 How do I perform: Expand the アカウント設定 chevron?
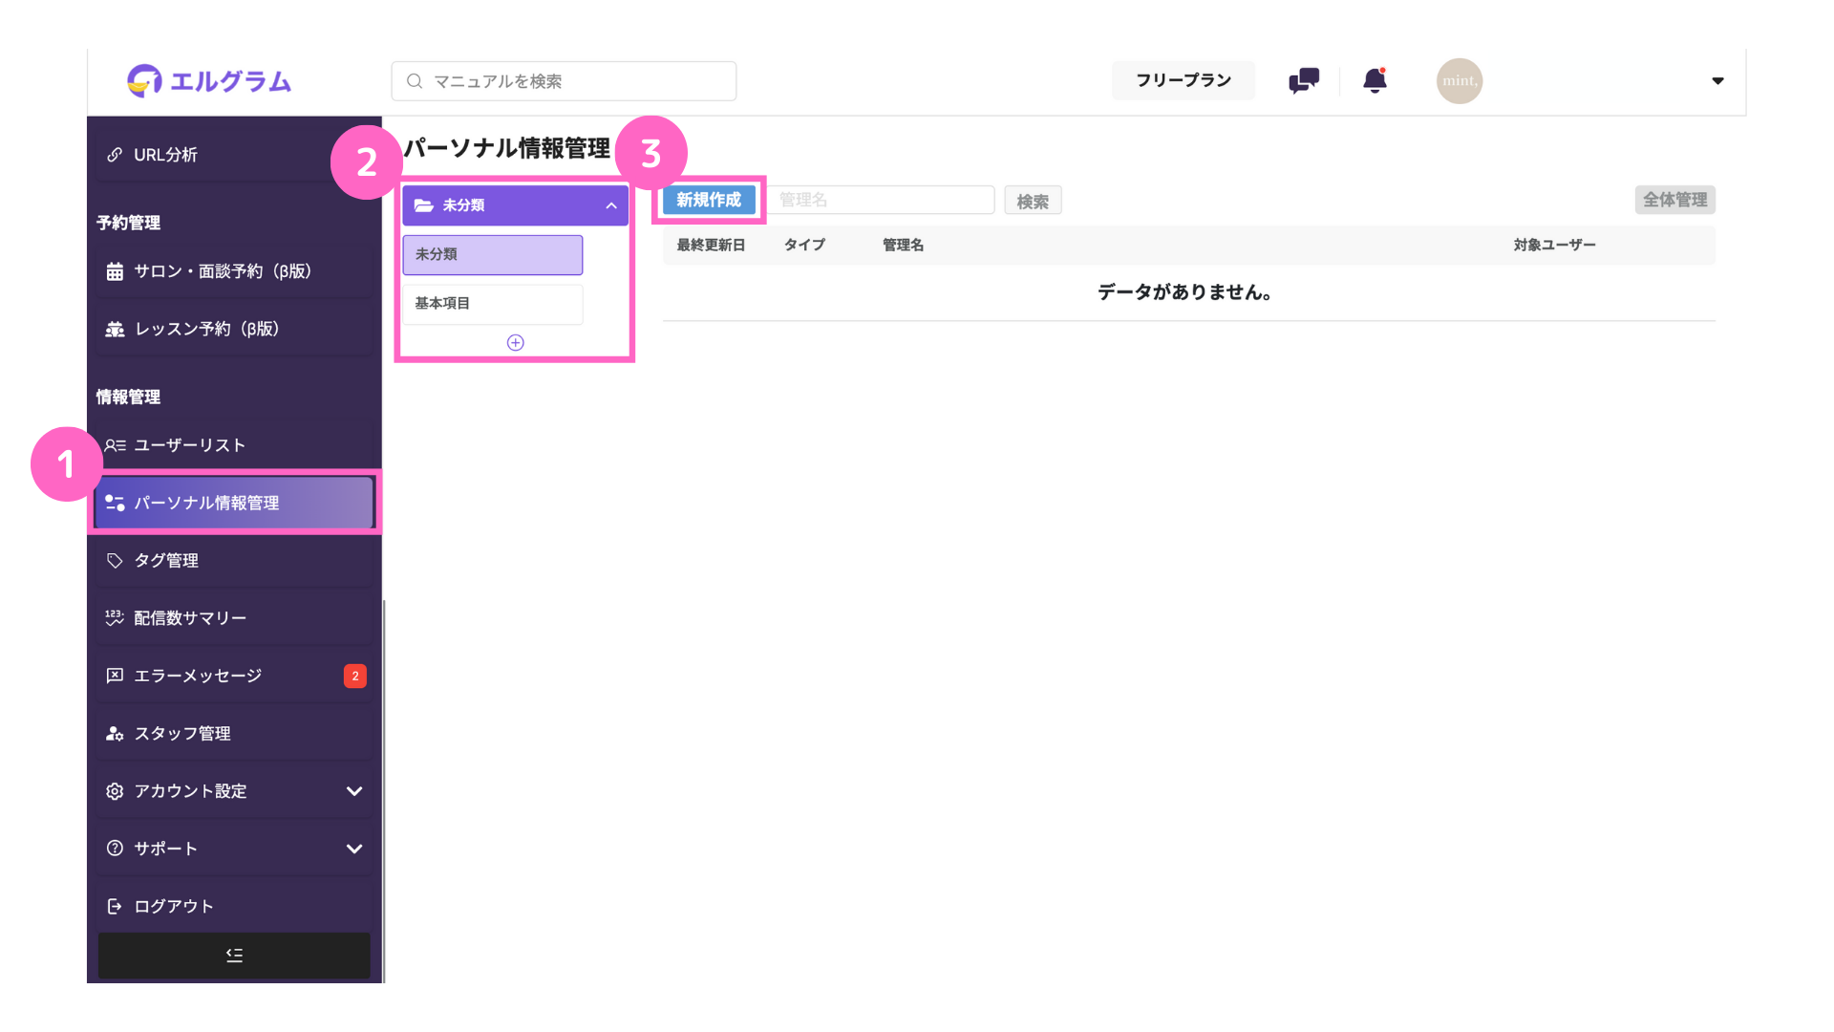pos(354,791)
